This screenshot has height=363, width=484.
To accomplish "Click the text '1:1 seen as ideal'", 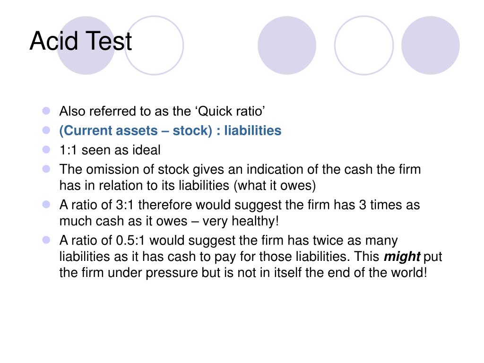I will point(110,150).
